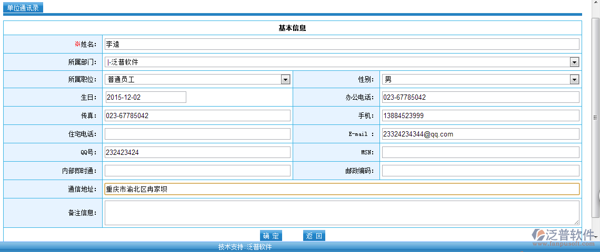Viewport: 600px width, 252px height.
Task: Select the 办公电话 office phone field
Action: click(x=480, y=97)
